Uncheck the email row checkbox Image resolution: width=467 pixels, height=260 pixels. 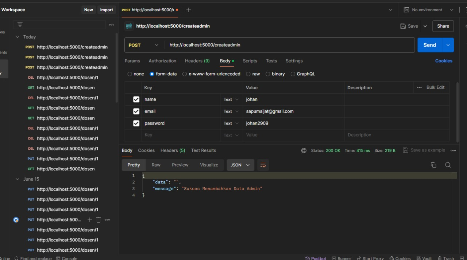point(136,111)
